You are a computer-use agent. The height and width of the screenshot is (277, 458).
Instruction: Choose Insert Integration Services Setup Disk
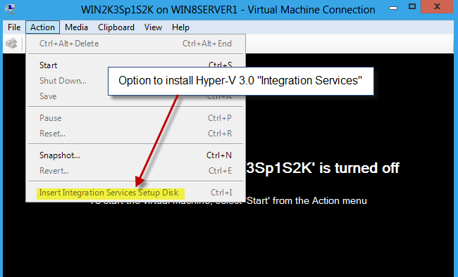coord(136,193)
